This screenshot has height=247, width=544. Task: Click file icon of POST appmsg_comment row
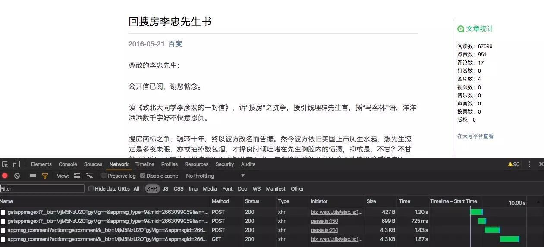(x=3, y=230)
